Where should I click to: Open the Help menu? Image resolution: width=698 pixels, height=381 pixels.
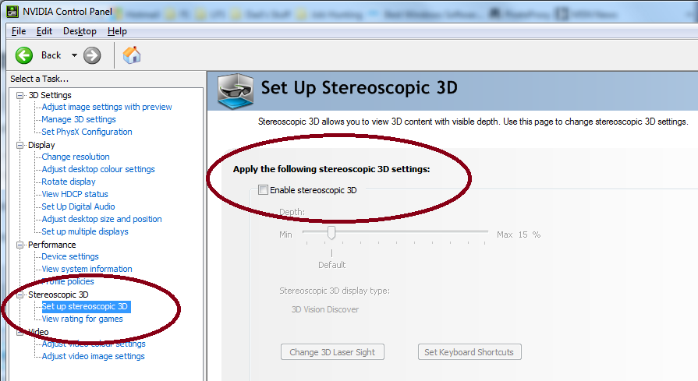tap(117, 31)
